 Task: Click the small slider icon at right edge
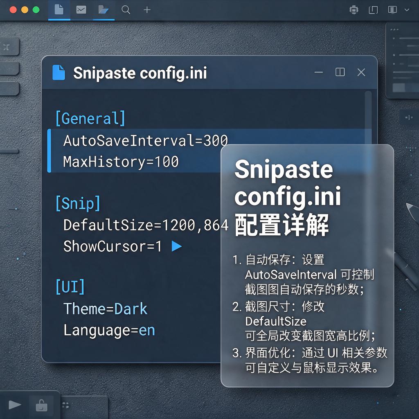click(409, 117)
